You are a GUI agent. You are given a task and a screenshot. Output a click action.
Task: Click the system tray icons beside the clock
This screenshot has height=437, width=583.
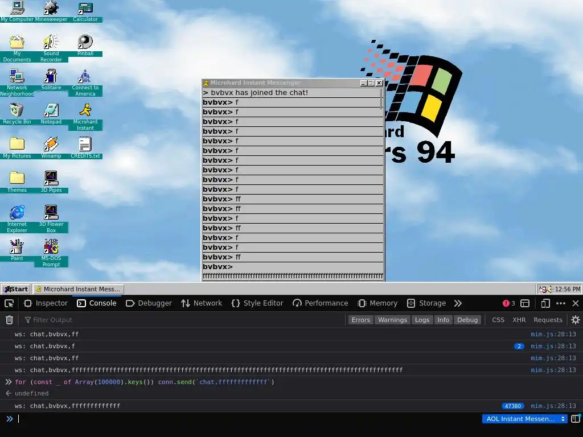click(546, 289)
